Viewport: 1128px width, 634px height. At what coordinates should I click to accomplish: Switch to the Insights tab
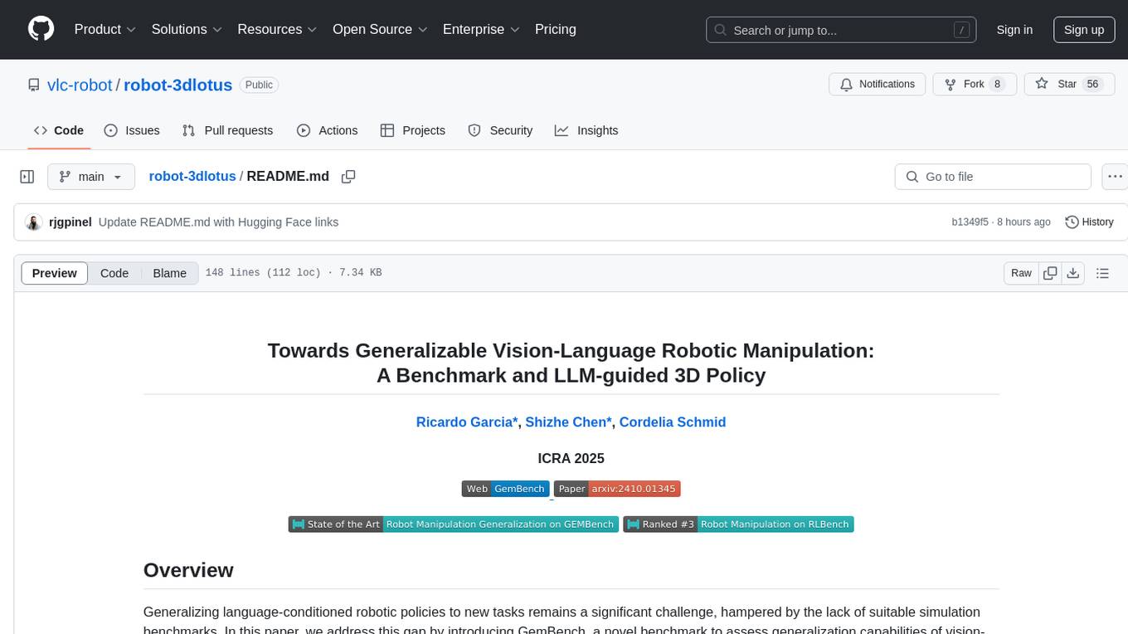[586, 130]
